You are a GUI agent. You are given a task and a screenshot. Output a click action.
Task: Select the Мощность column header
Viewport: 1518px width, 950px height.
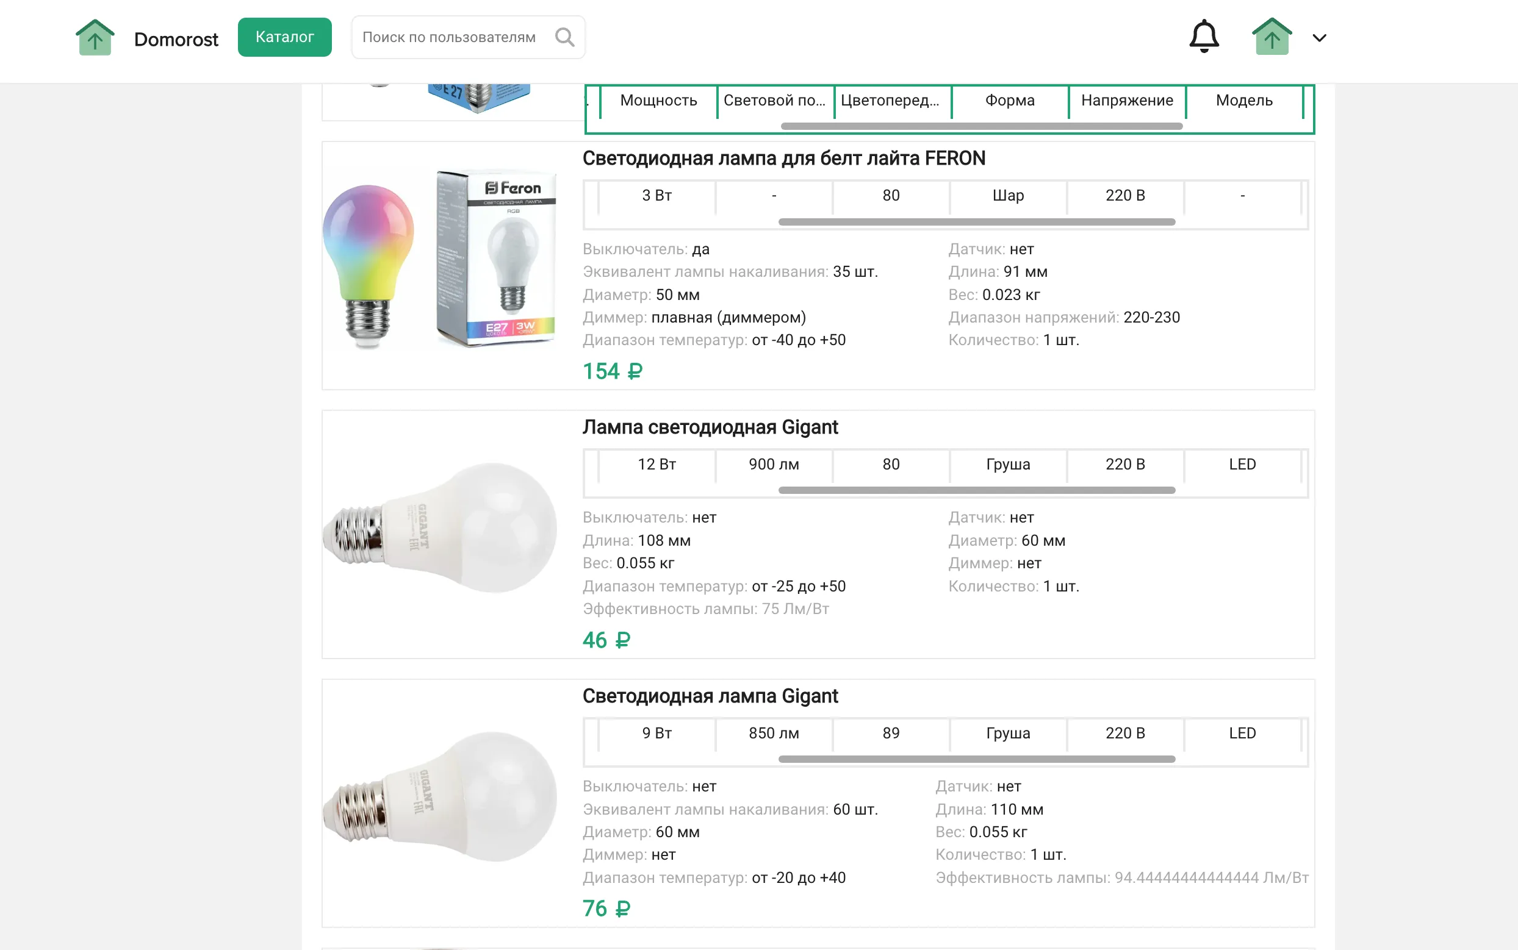click(658, 101)
